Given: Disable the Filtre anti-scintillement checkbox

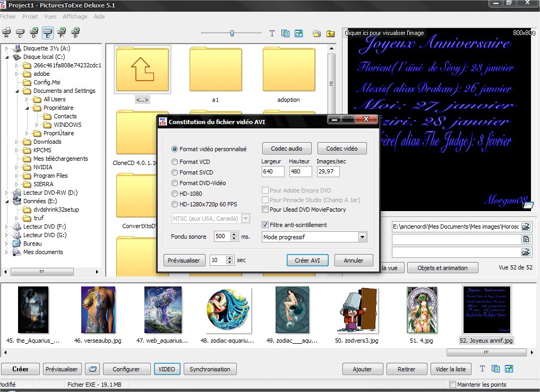Looking at the screenshot, I should [265, 225].
